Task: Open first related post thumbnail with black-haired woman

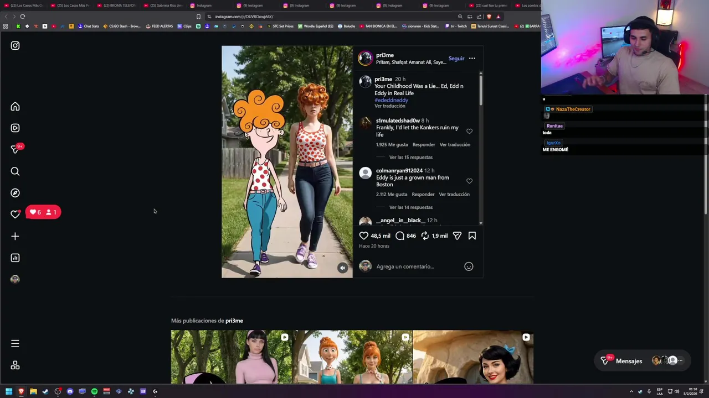Action: [232, 357]
